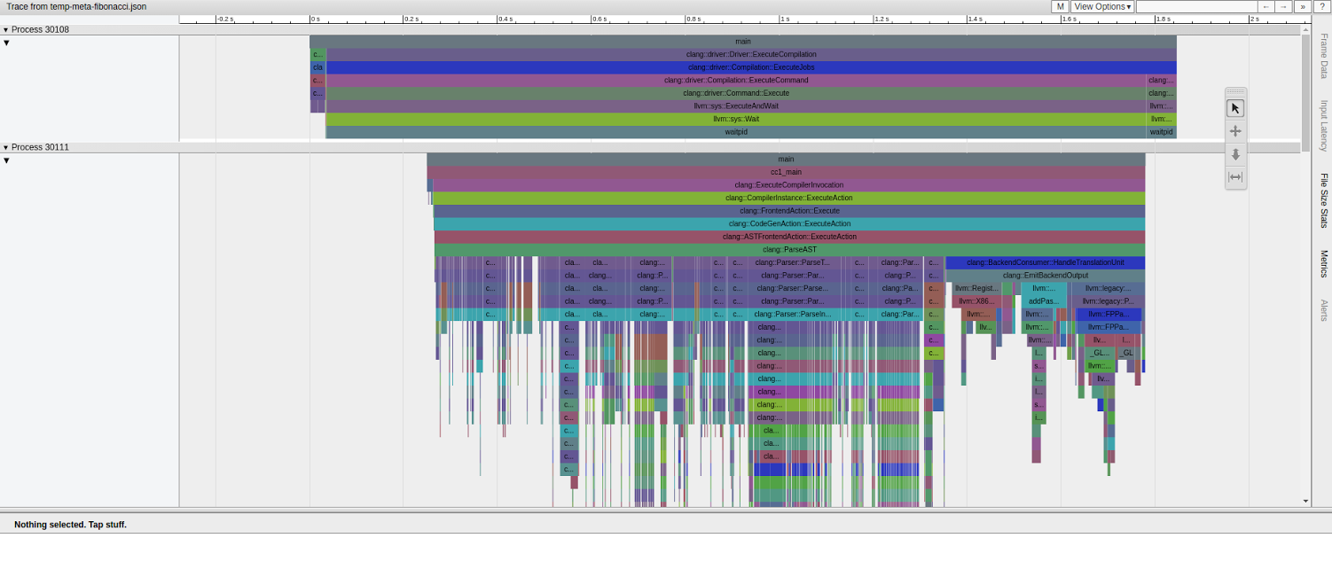1332x577 pixels.
Task: Collapse Process 30111 section
Action: [5, 148]
